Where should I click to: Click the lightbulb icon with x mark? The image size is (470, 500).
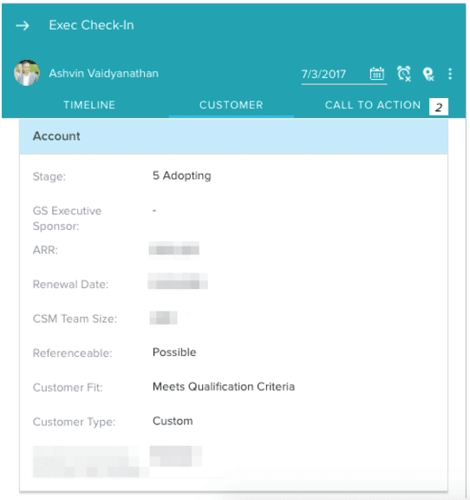(x=428, y=75)
